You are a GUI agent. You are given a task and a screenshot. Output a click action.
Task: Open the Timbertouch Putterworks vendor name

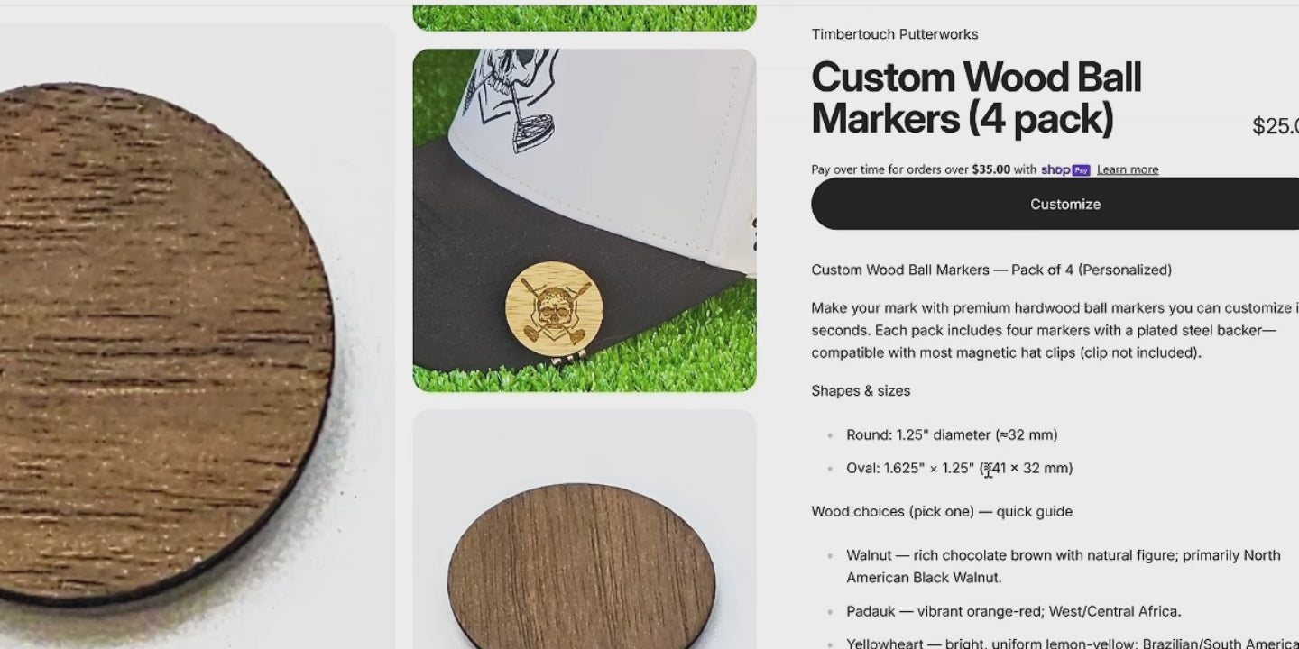tap(895, 34)
